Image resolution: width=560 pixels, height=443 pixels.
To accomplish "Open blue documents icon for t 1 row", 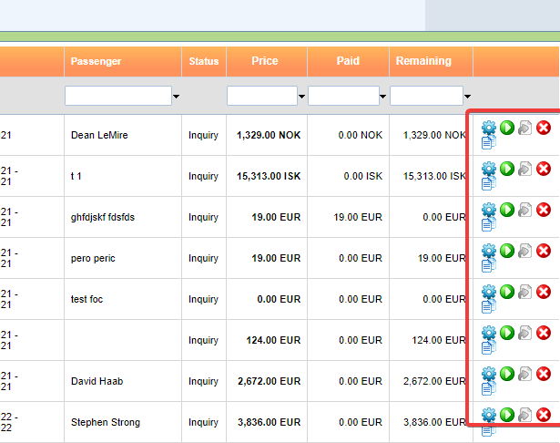I will coord(488,184).
